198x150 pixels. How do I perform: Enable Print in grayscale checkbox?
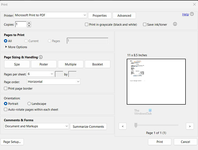click(87, 25)
